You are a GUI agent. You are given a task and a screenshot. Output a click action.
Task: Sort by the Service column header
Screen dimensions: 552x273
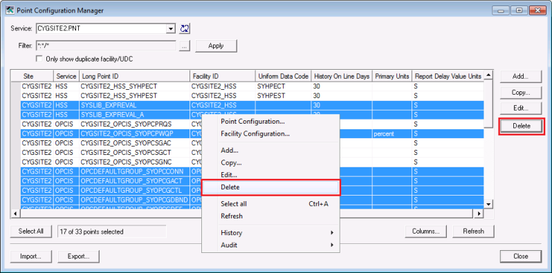pos(66,76)
